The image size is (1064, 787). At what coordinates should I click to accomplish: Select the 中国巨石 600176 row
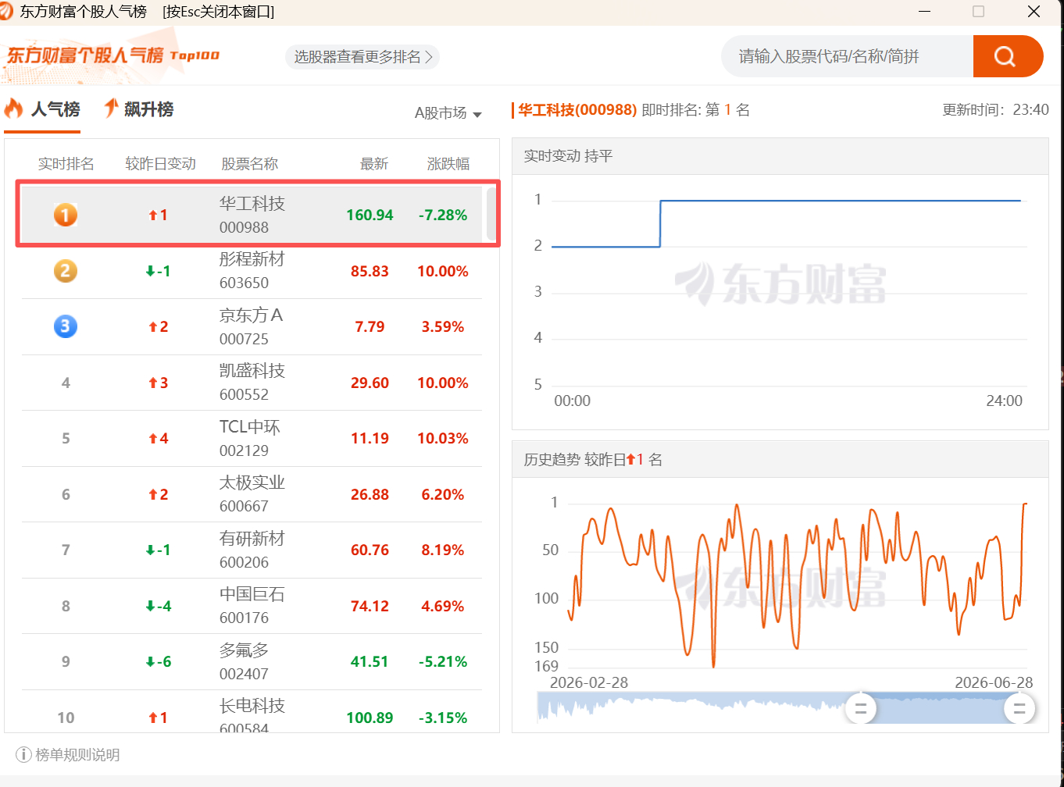[252, 606]
